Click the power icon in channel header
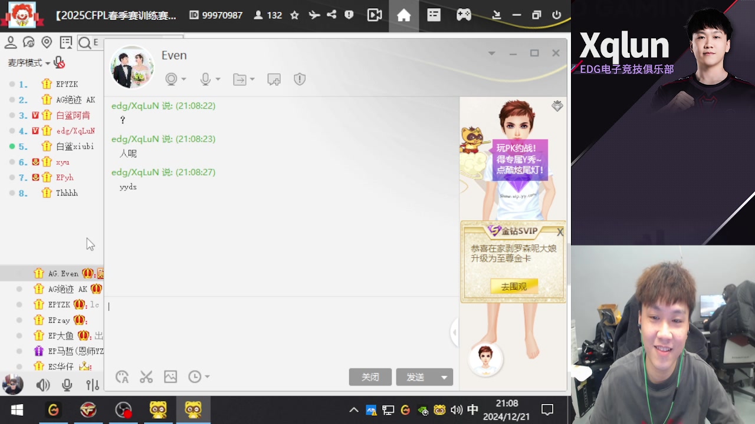This screenshot has width=755, height=424. point(556,15)
